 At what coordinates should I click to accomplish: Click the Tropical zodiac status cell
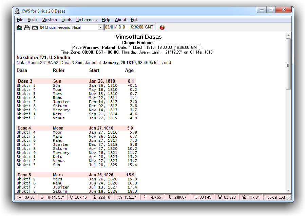coord(275,197)
